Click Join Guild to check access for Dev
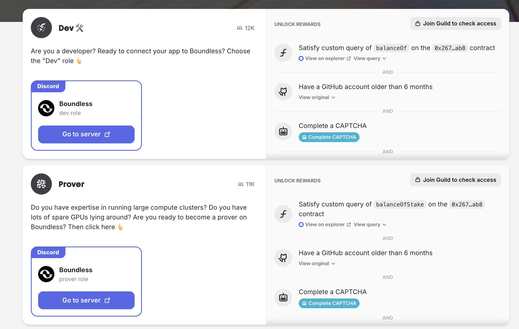Screen dimensions: 519x329 pos(455,24)
